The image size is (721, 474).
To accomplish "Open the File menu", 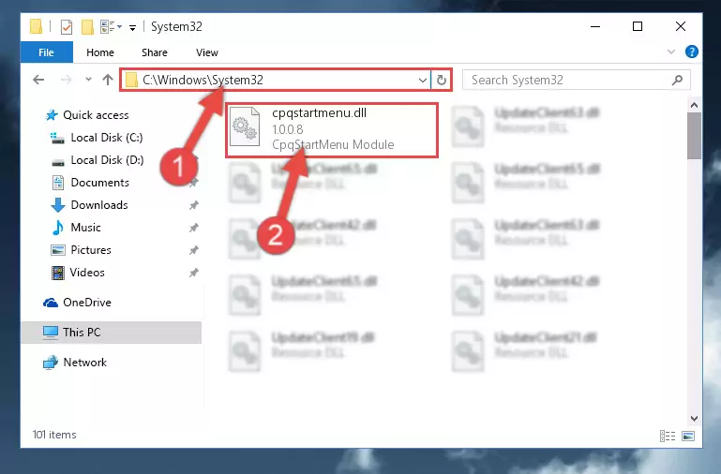I will pyautogui.click(x=47, y=52).
